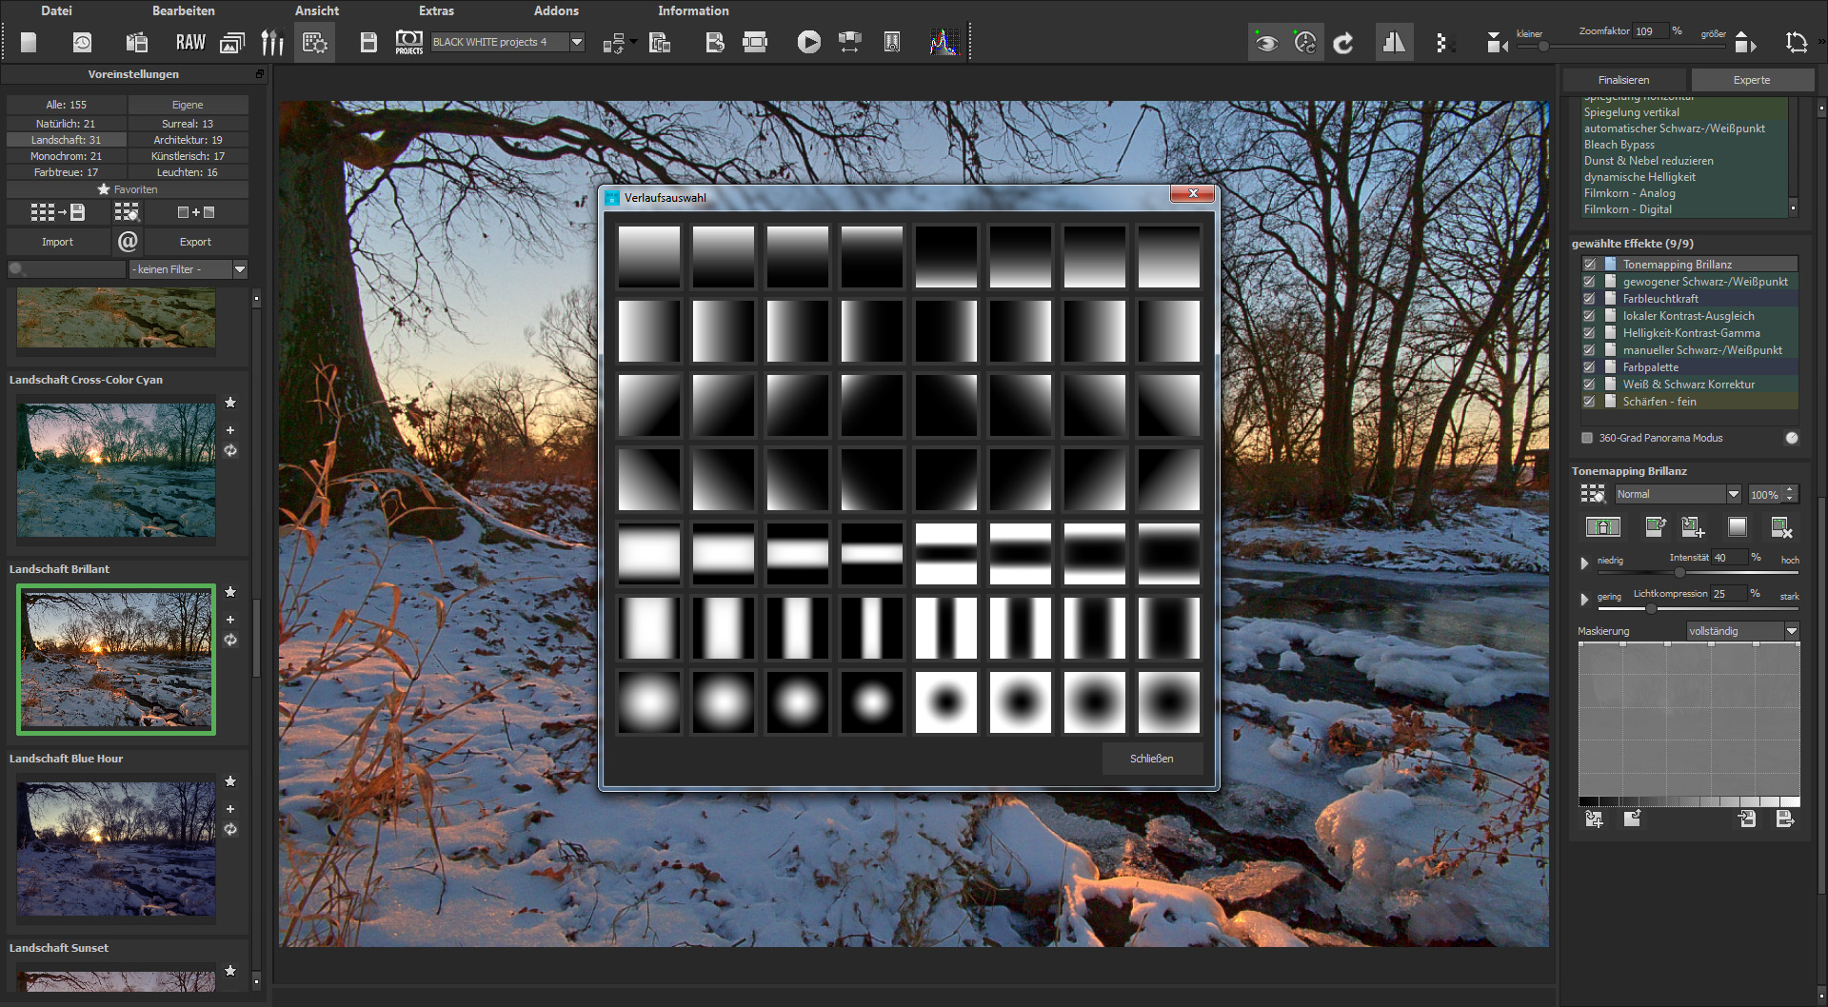This screenshot has height=1007, width=1828.
Task: Disable the Farbpalette effect checkbox
Action: (1589, 367)
